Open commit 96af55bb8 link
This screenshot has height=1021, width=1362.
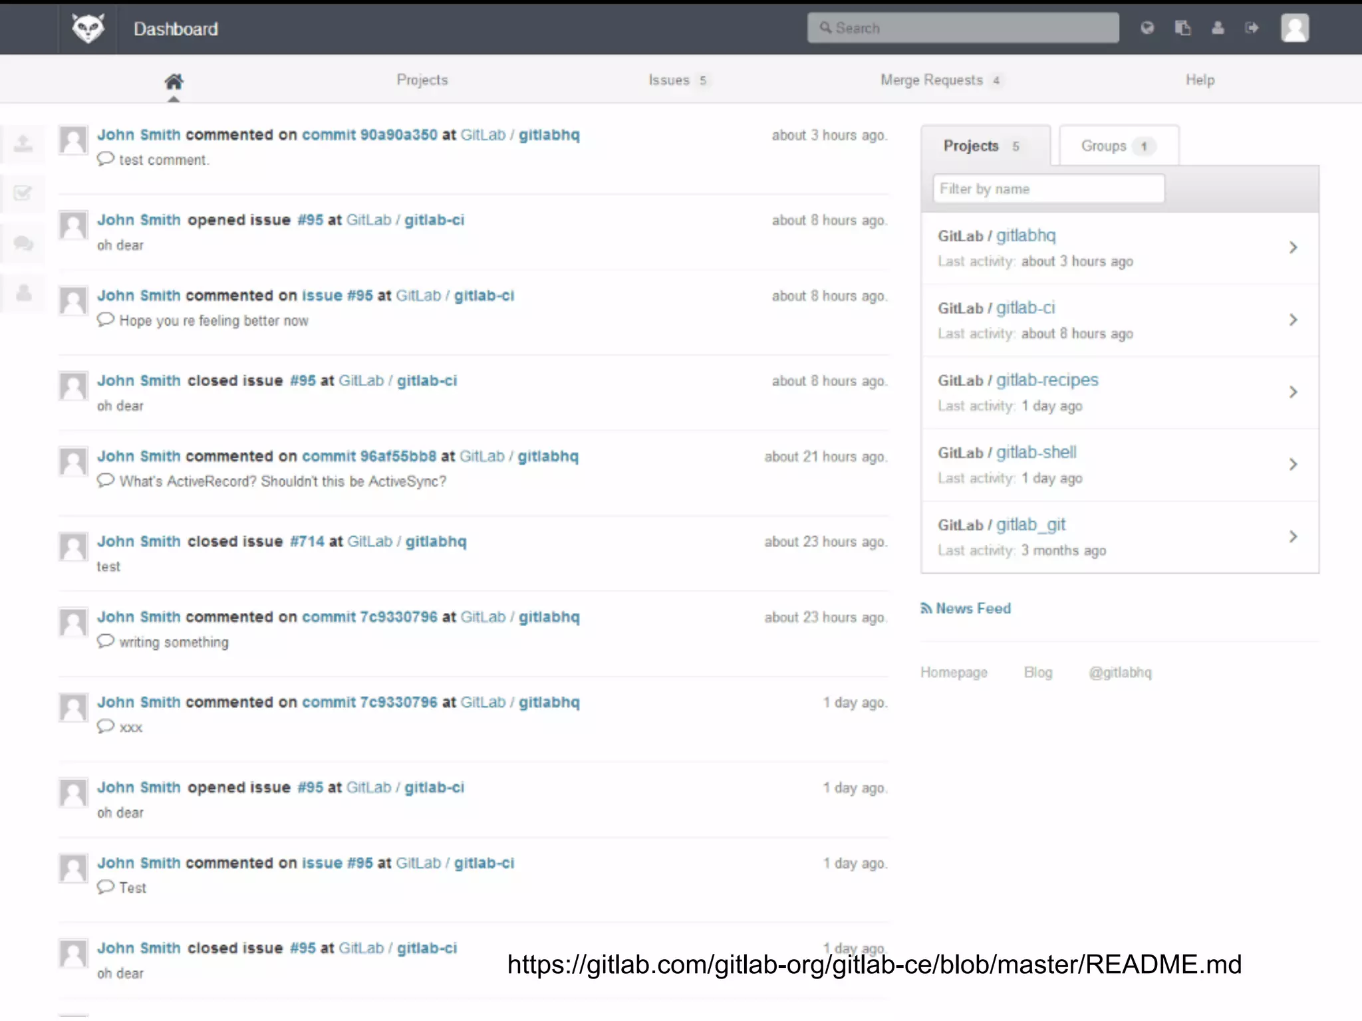click(x=369, y=457)
